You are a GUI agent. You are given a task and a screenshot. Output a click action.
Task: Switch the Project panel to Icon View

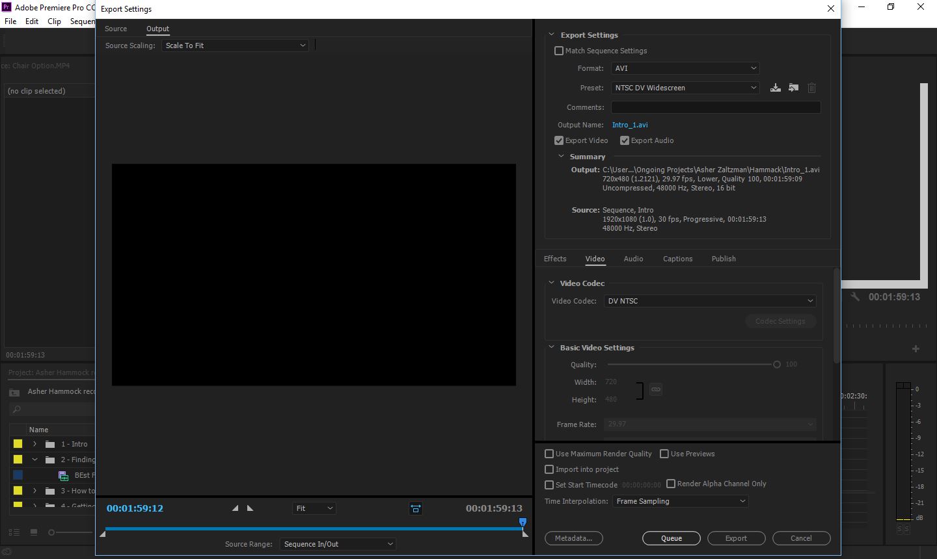pyautogui.click(x=34, y=532)
